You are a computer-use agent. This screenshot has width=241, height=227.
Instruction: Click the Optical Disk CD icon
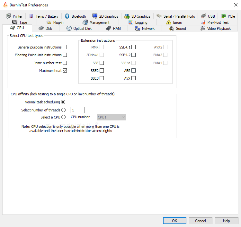tap(69, 28)
